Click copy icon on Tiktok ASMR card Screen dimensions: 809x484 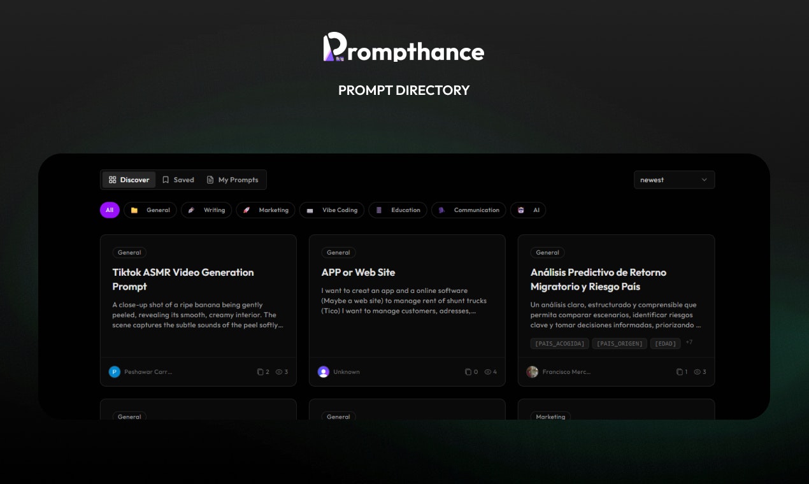pos(260,372)
